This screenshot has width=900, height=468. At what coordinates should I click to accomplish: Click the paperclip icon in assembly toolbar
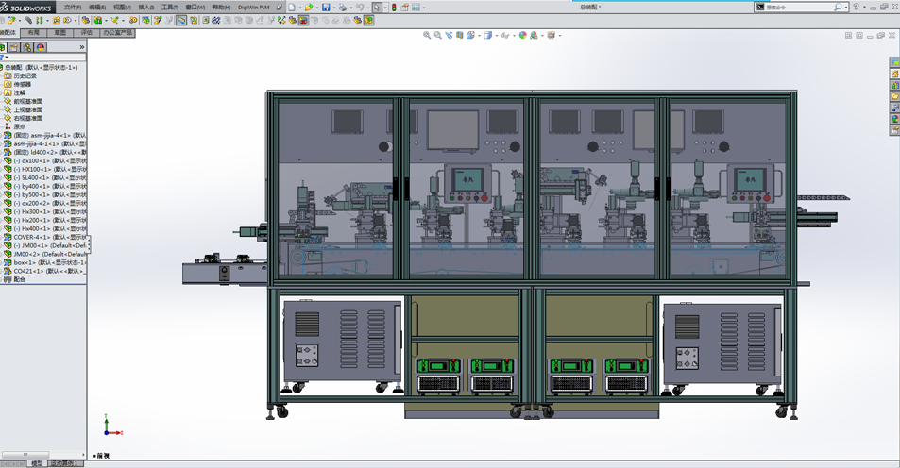(x=28, y=20)
